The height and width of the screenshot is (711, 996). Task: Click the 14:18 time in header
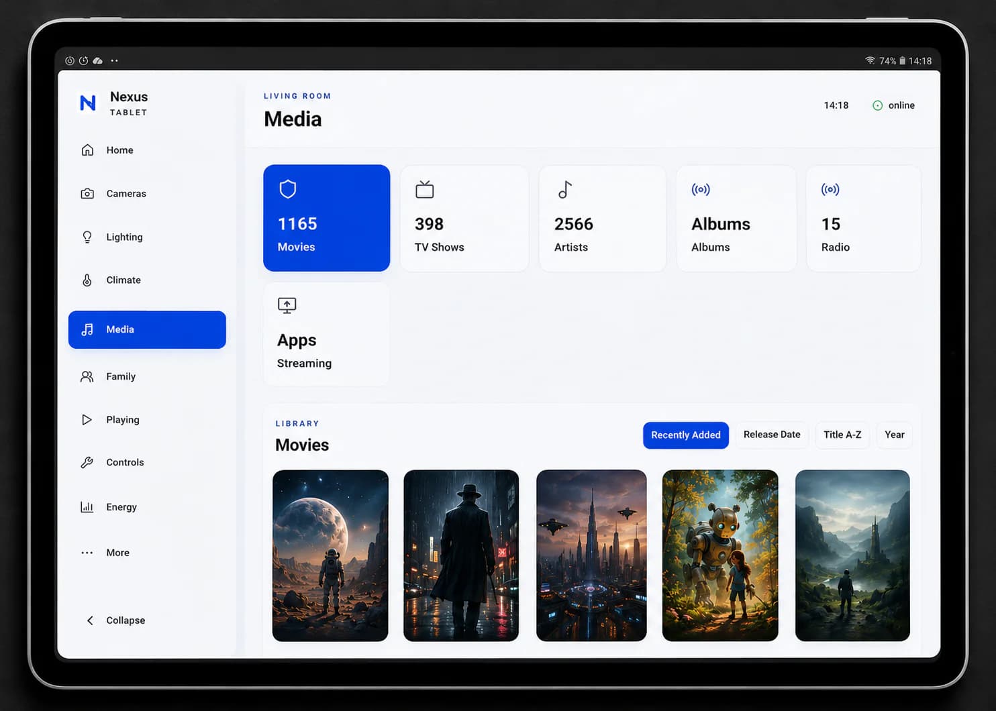(836, 105)
